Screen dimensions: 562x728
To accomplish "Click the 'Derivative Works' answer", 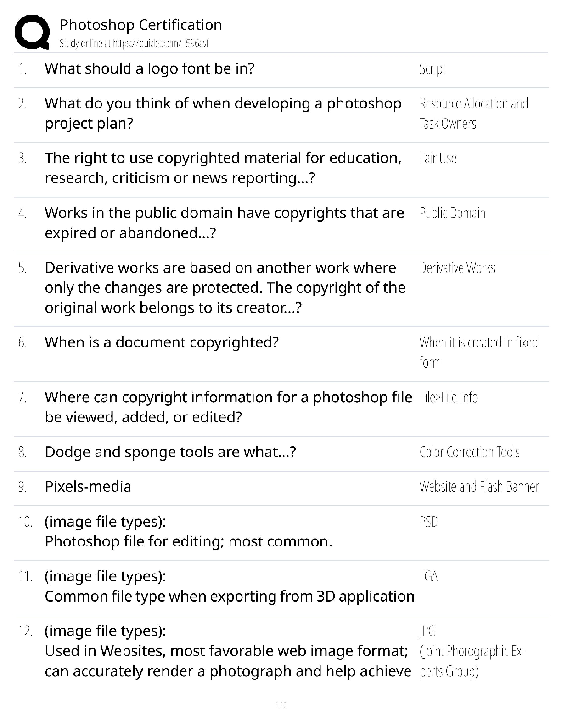I will coord(457,268).
